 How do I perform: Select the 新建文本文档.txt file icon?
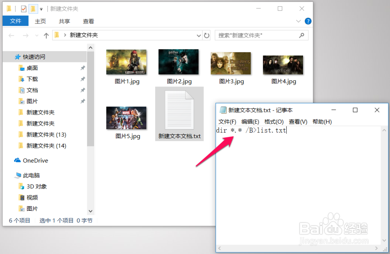coord(179,110)
